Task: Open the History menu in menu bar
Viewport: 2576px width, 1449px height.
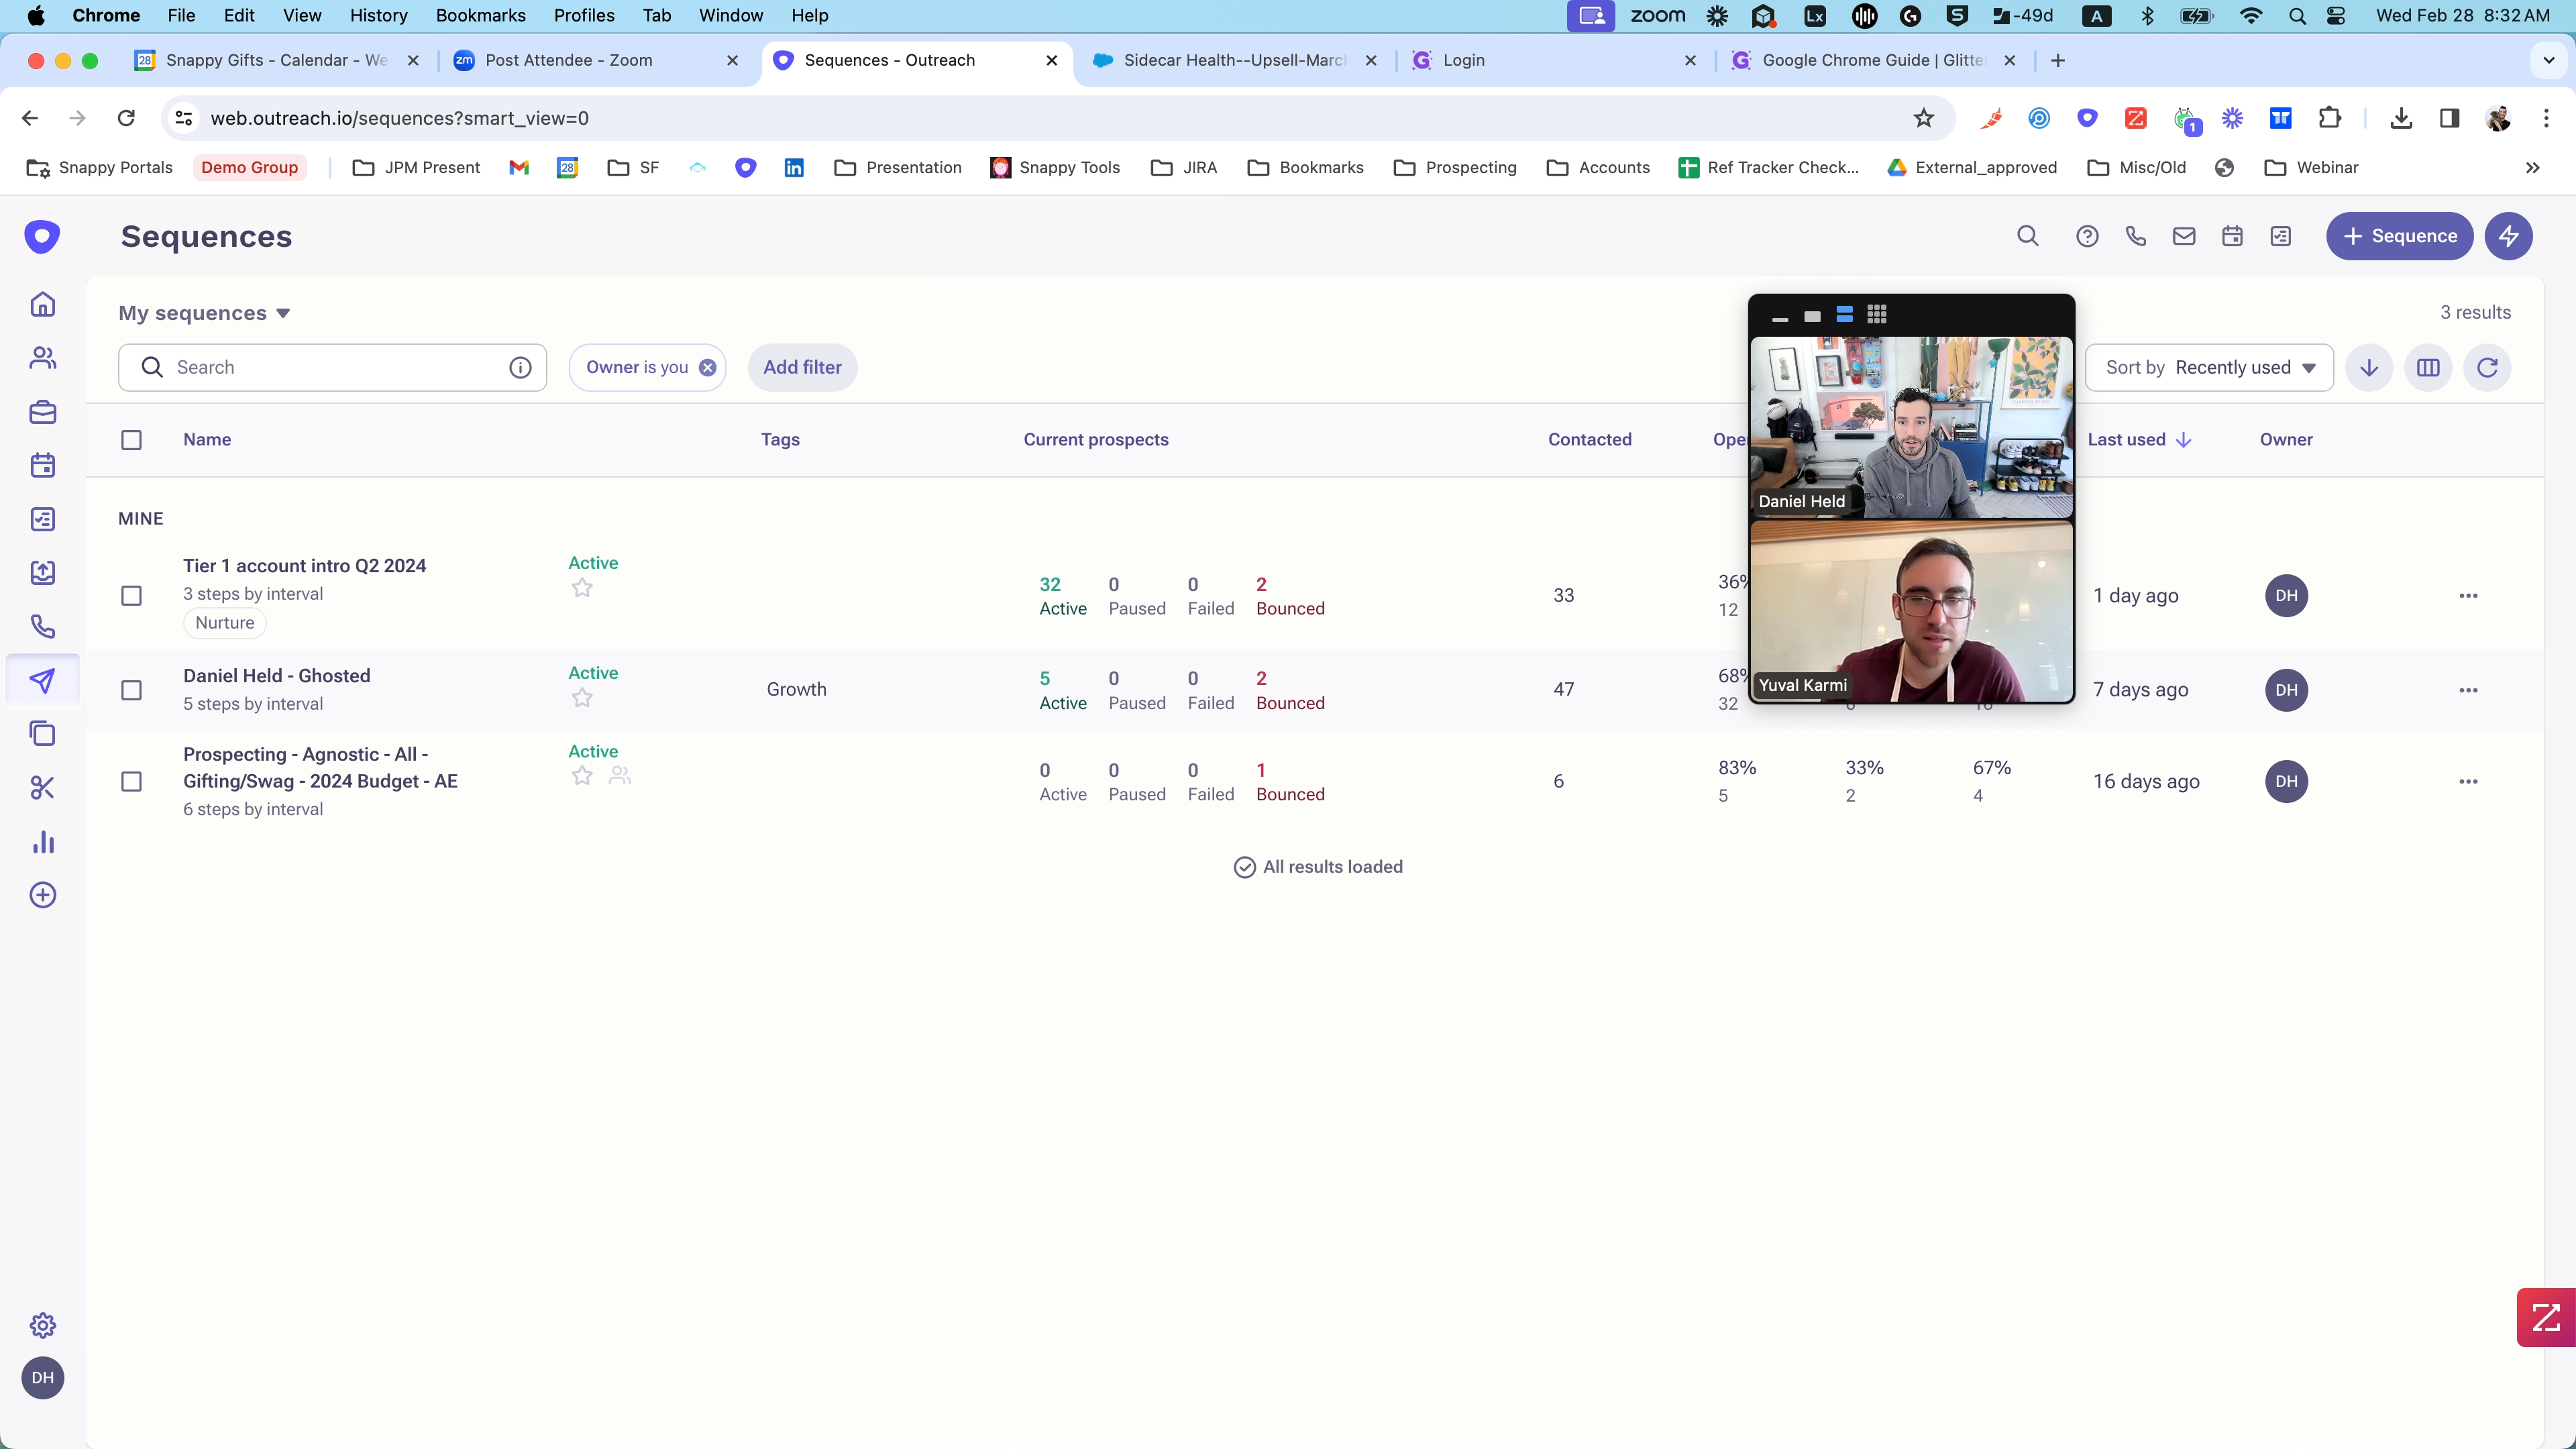Action: pyautogui.click(x=378, y=15)
